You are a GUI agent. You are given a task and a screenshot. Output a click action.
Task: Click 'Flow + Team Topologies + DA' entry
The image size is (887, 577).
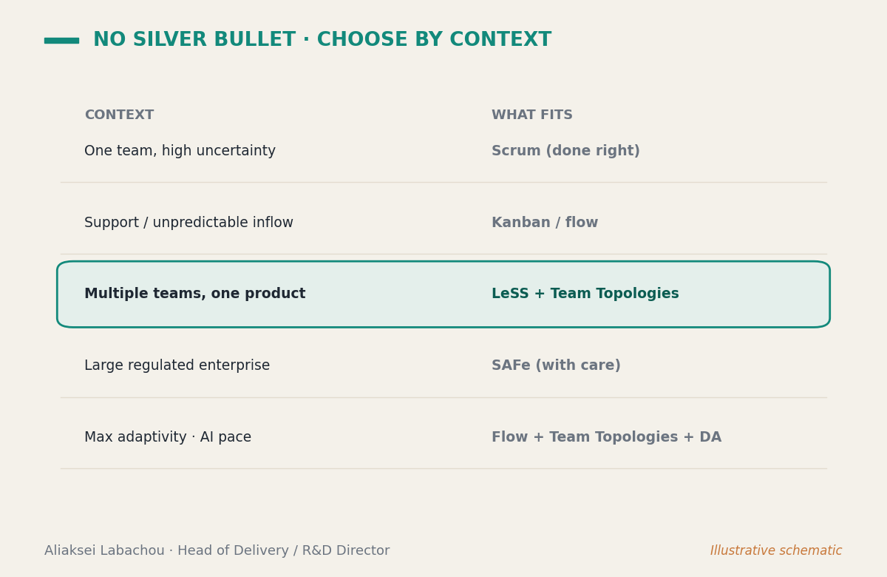point(606,437)
